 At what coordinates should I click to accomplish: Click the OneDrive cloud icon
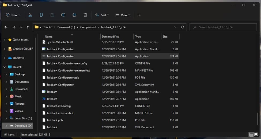point(10,58)
